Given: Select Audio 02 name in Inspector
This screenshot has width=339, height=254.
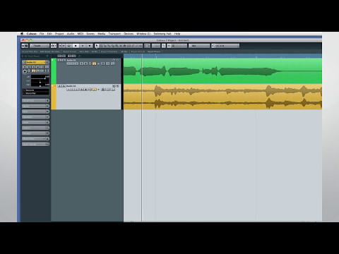Looking at the screenshot, I should coord(36,62).
